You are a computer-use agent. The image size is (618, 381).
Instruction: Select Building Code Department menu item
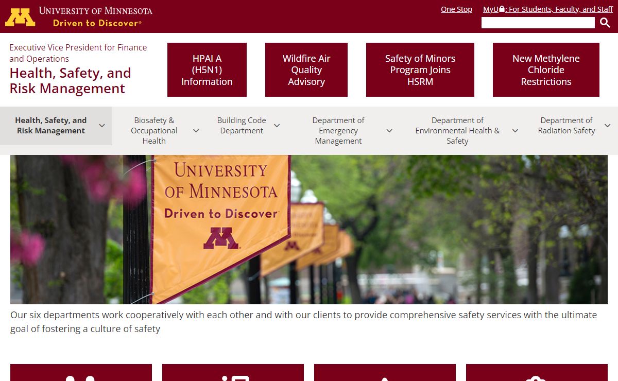tap(242, 126)
